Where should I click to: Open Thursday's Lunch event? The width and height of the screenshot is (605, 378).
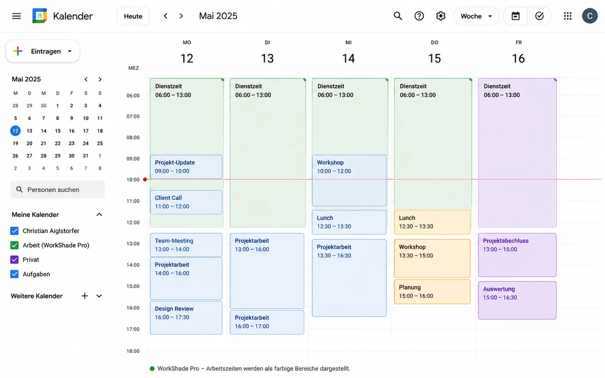click(x=432, y=222)
